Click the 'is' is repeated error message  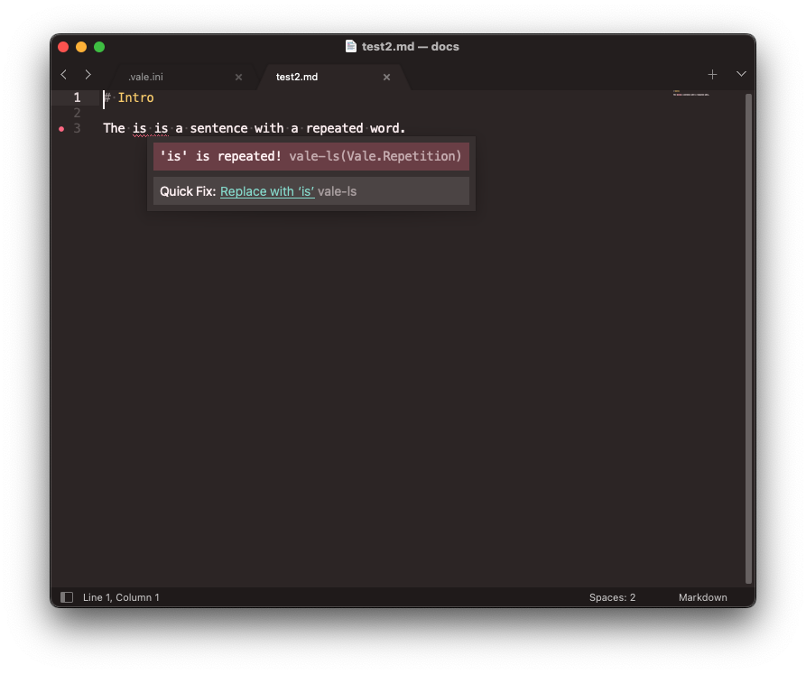coord(220,156)
